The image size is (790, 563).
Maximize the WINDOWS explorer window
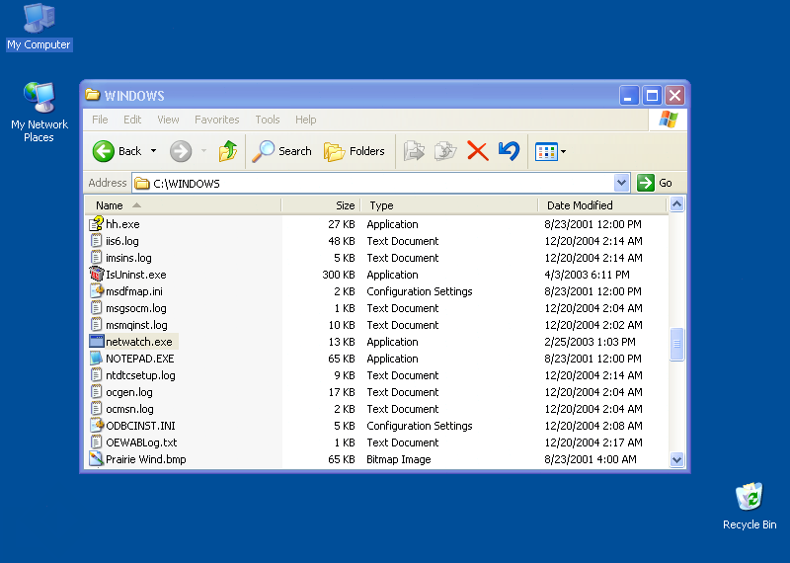point(652,95)
